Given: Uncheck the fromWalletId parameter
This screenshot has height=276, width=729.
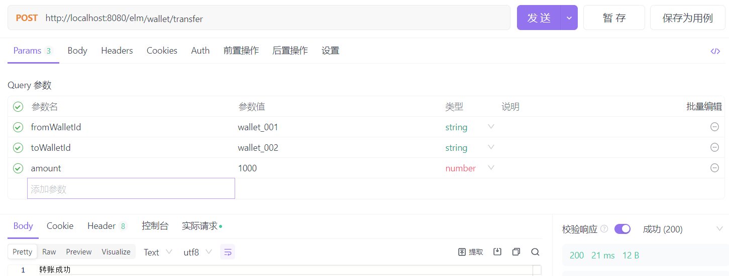Looking at the screenshot, I should tap(18, 127).
